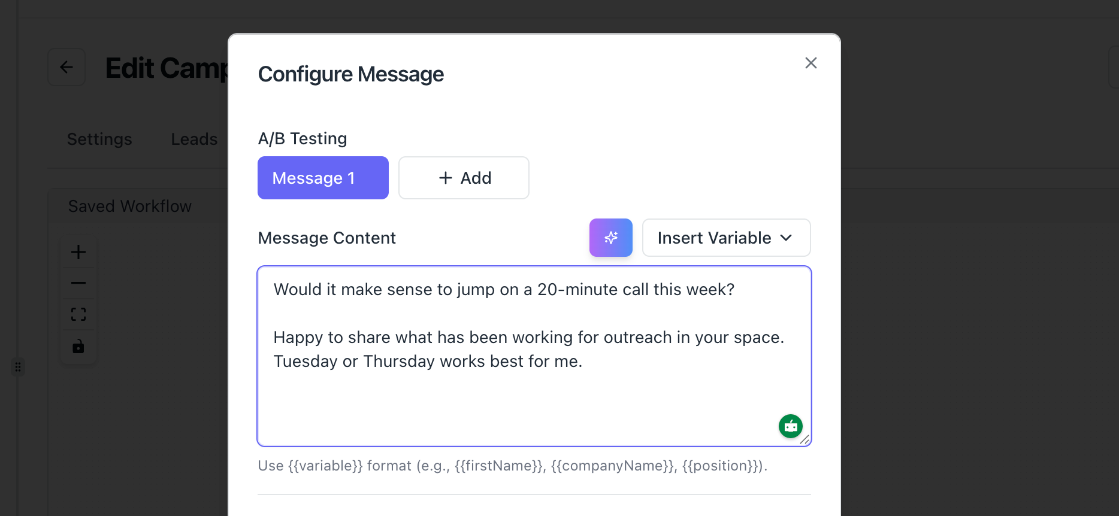This screenshot has width=1119, height=516.
Task: Click the sidebar drag handle dots
Action: 18,367
